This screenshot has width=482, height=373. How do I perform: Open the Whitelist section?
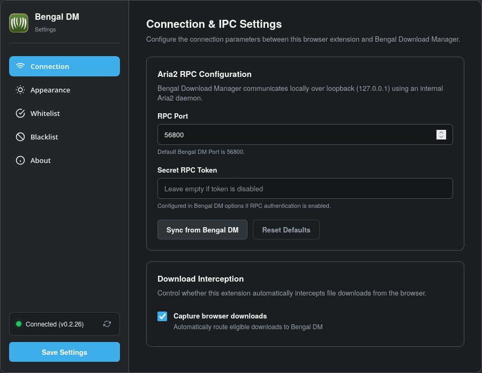click(x=65, y=113)
